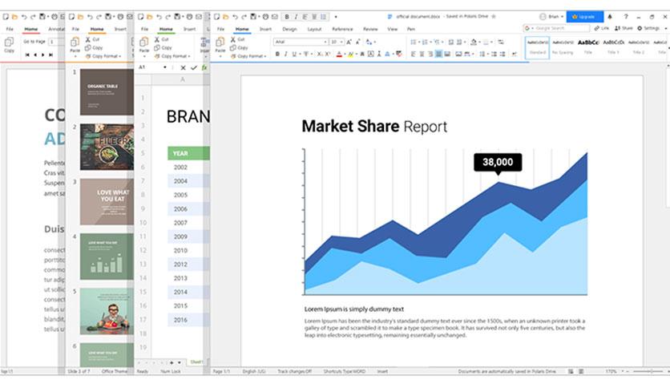Toggle subscript formatting
Screen dimensions: 670x388
click(x=319, y=54)
